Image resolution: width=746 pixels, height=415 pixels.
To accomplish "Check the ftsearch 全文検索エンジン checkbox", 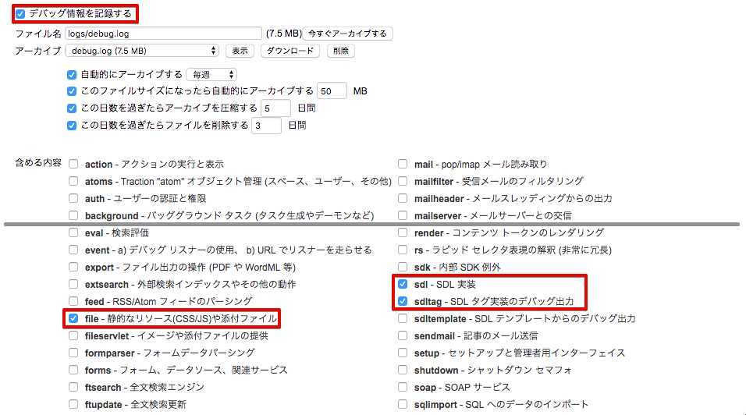I will pyautogui.click(x=73, y=387).
